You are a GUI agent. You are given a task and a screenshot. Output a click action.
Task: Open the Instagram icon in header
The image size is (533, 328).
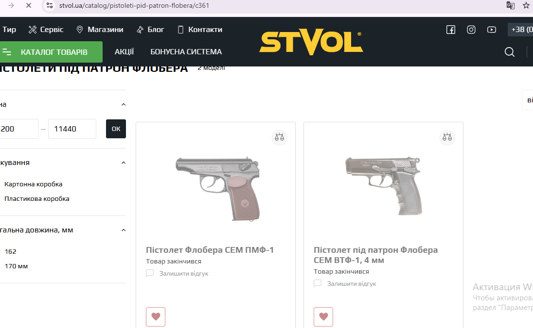(x=471, y=30)
